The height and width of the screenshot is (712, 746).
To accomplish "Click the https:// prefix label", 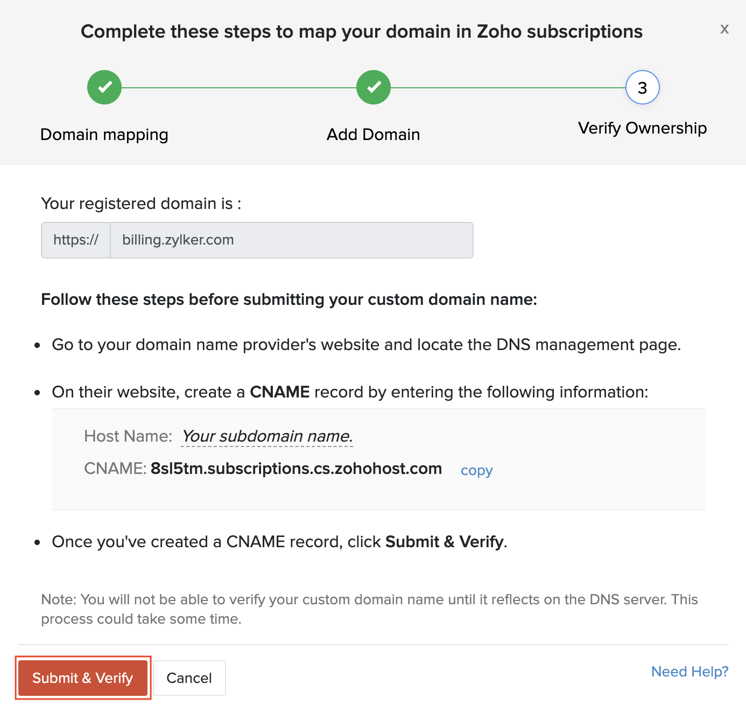I will pyautogui.click(x=75, y=240).
